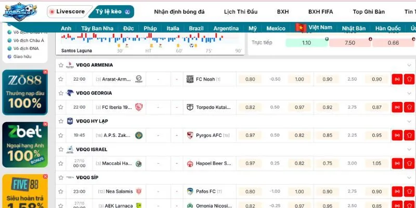Select the Tây Ban Nha filter
The height and width of the screenshot is (208, 416).
[97, 29]
